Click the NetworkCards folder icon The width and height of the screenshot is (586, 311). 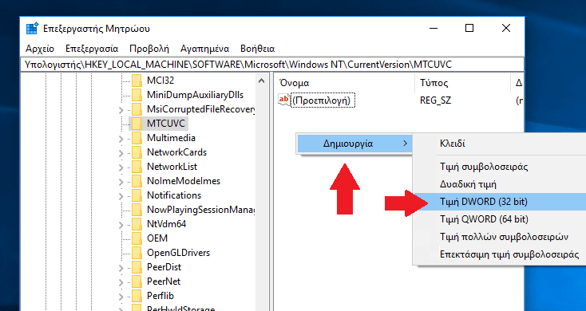137,152
